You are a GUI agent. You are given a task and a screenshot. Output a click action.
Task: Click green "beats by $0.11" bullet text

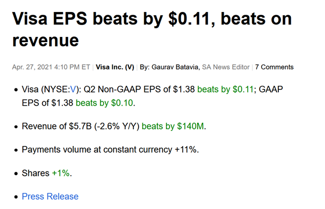click(225, 89)
